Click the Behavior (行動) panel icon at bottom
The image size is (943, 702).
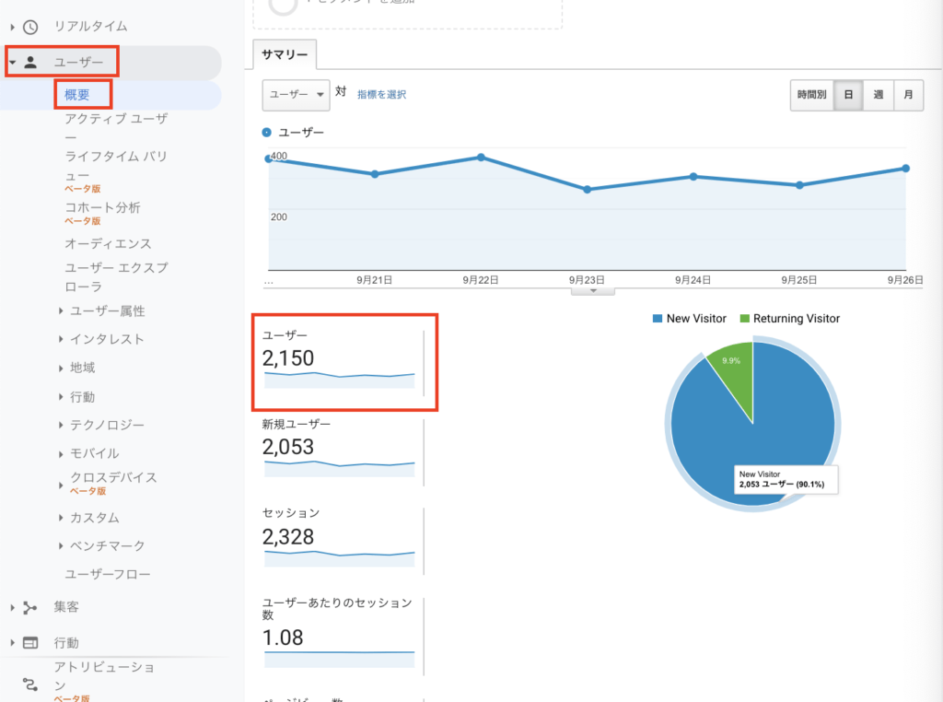pyautogui.click(x=30, y=643)
